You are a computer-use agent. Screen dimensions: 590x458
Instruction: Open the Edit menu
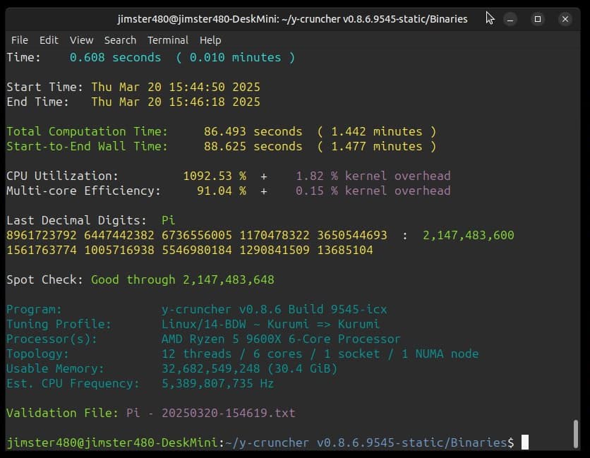tap(49, 40)
